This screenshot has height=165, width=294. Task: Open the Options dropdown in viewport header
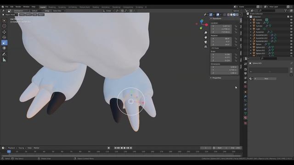coord(237,11)
